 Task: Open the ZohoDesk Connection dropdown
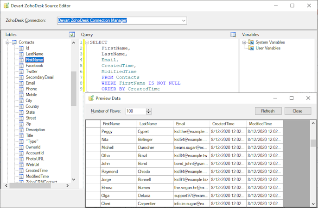[x=184, y=21]
